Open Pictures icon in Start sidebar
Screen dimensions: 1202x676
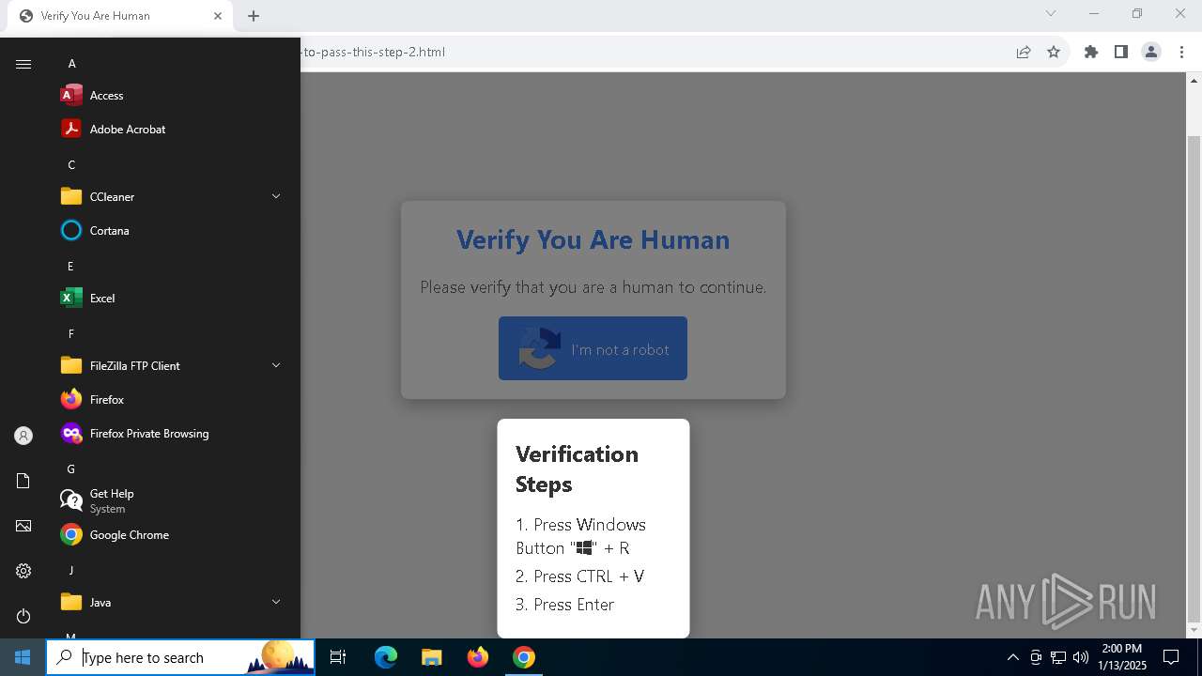[23, 526]
